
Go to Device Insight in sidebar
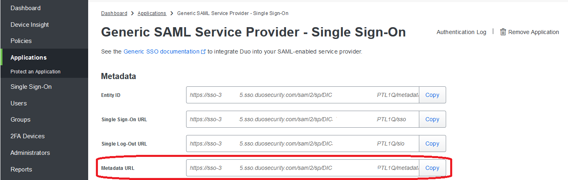click(x=30, y=25)
